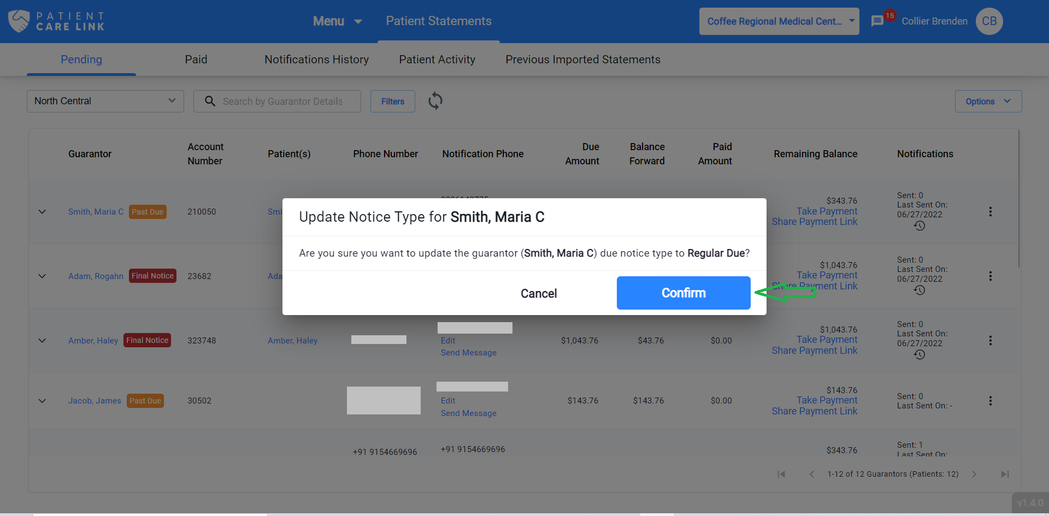Click the table vertical scrollbar

click(x=1019, y=199)
